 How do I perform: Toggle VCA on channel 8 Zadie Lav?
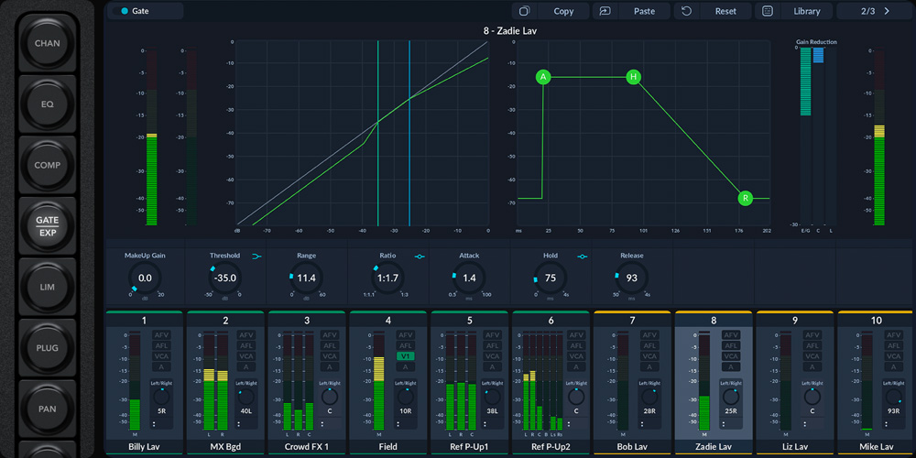pos(731,356)
